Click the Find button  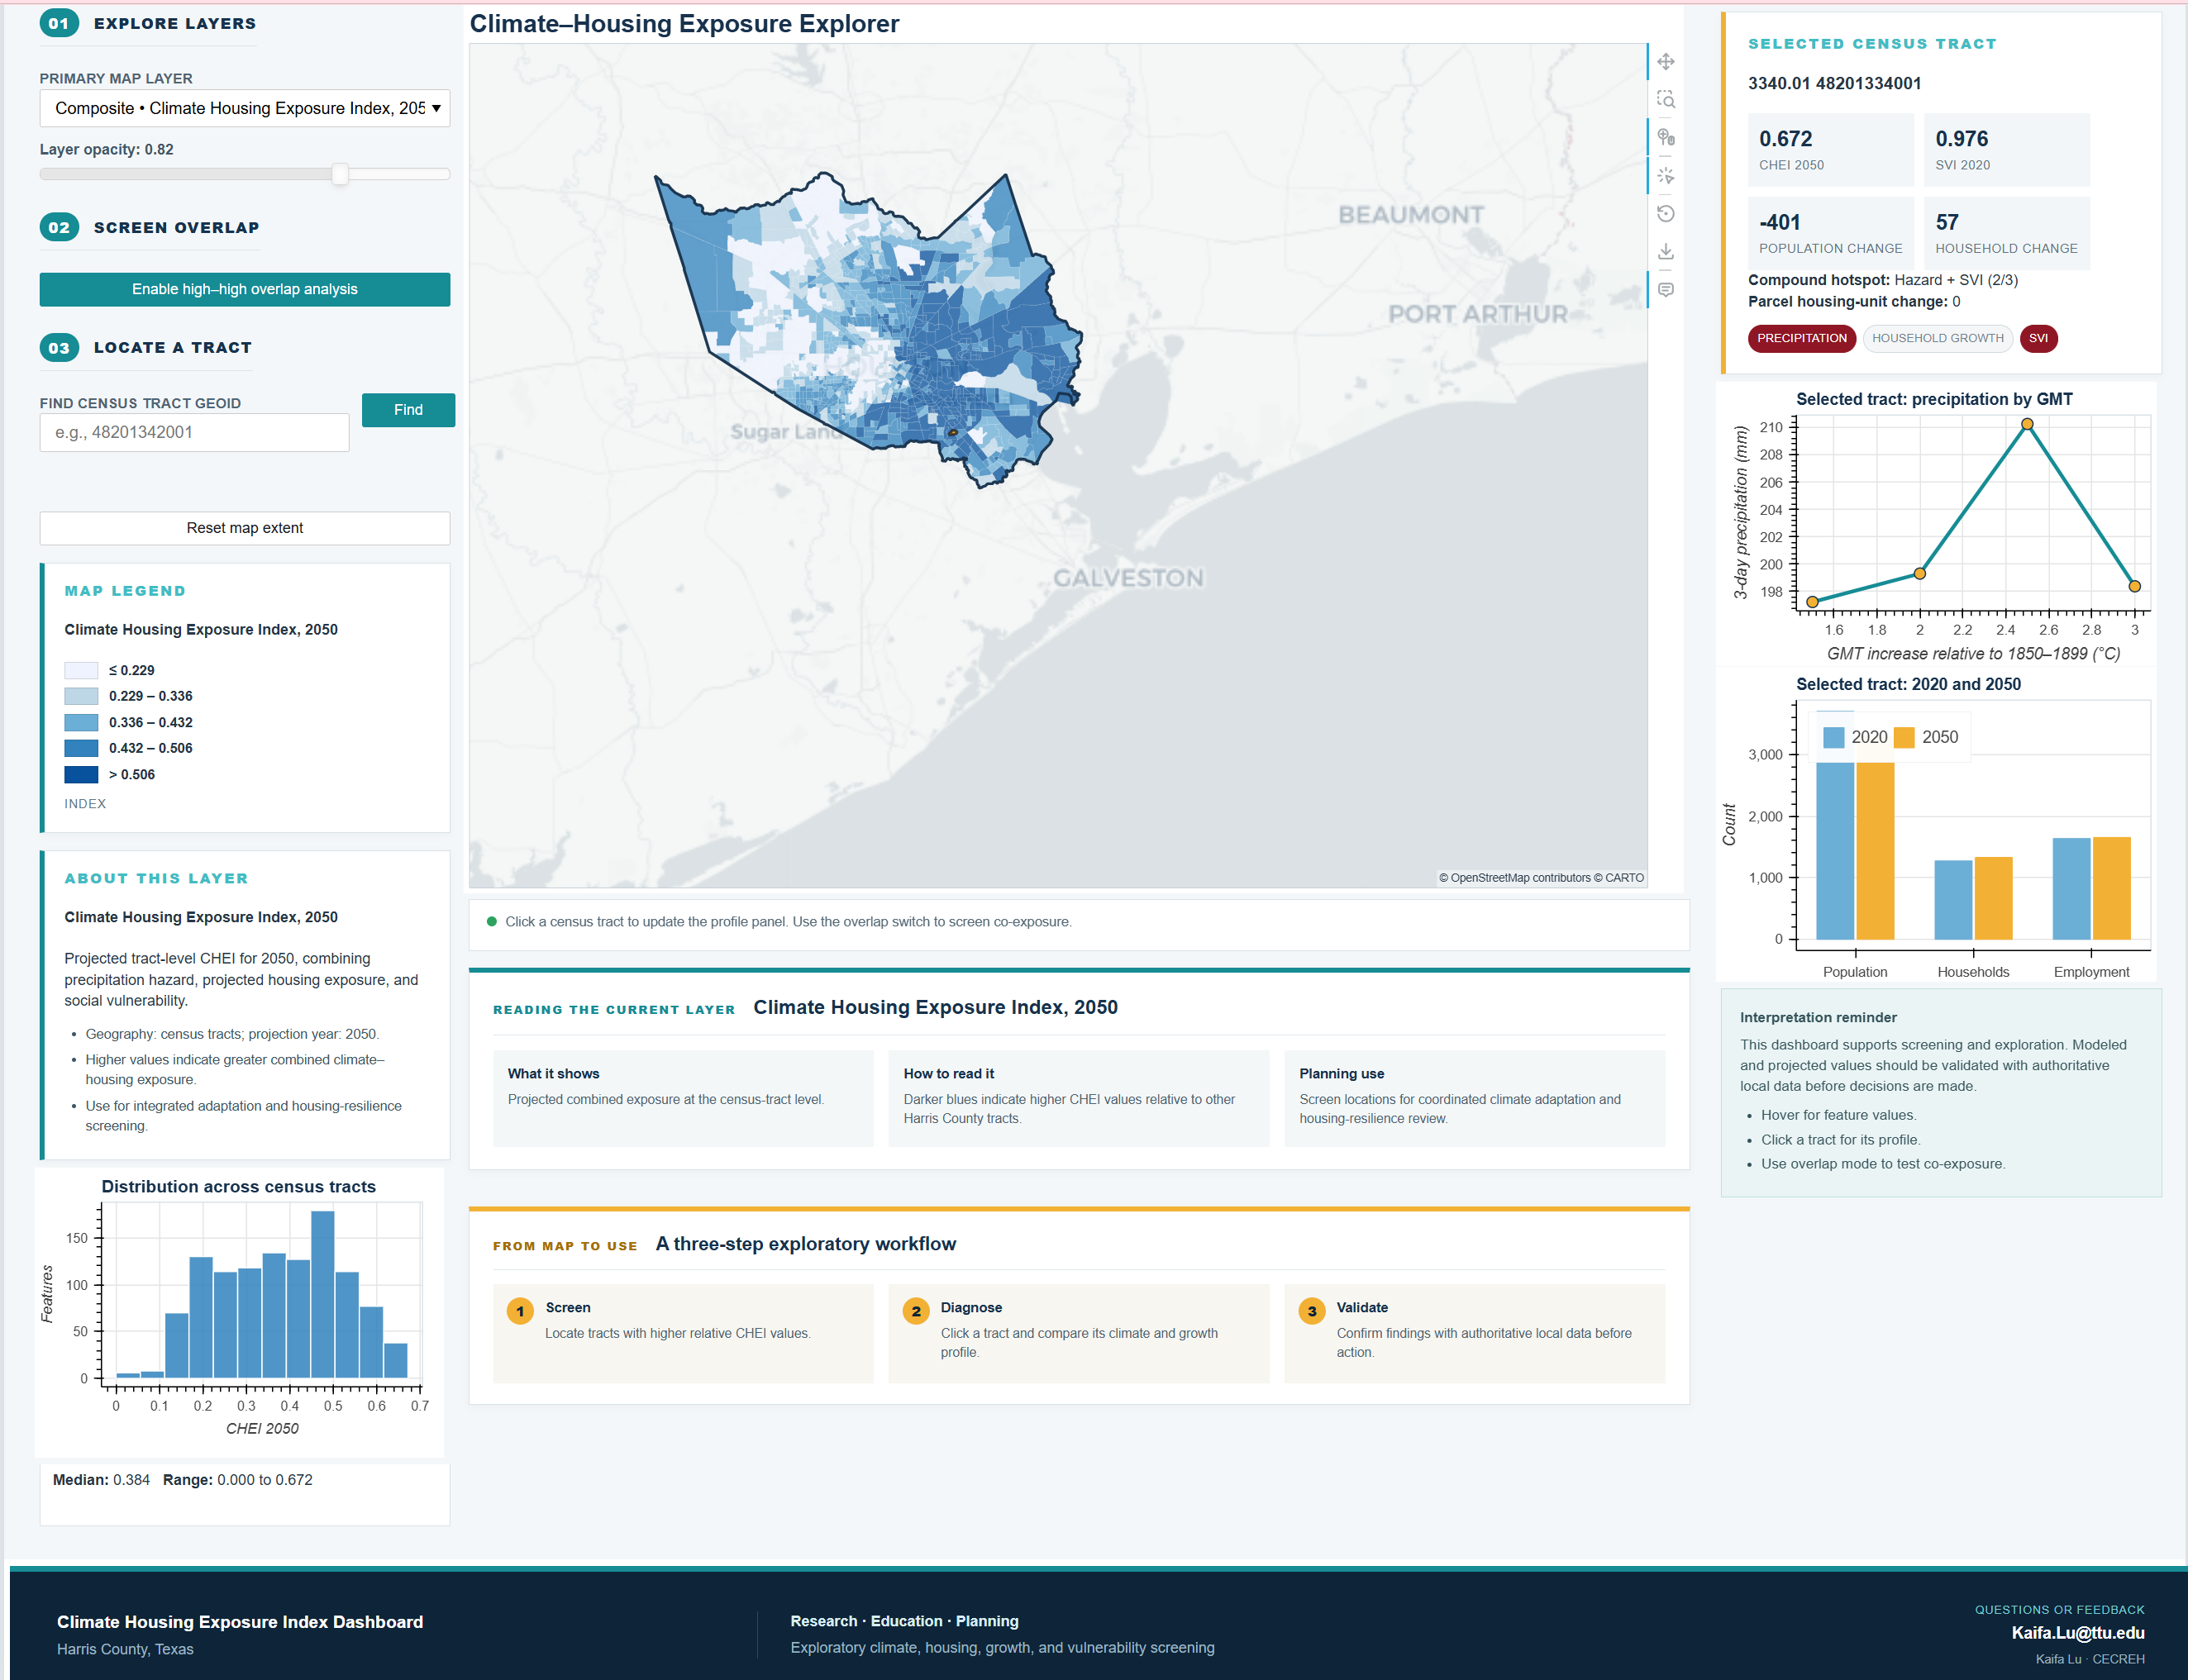click(x=408, y=410)
